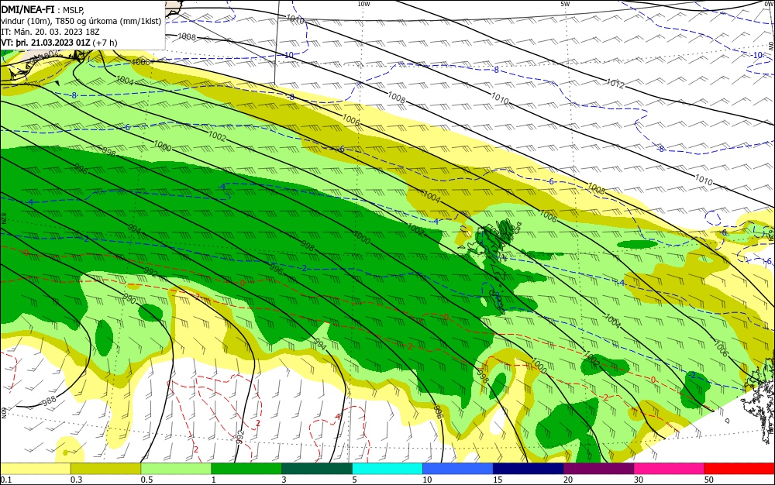
Task: Click the 'DMI/NEA-FI' model title text
Action: 28,9
